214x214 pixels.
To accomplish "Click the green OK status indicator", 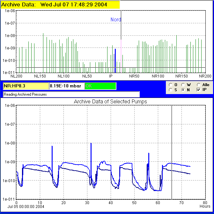I will tap(100, 86).
